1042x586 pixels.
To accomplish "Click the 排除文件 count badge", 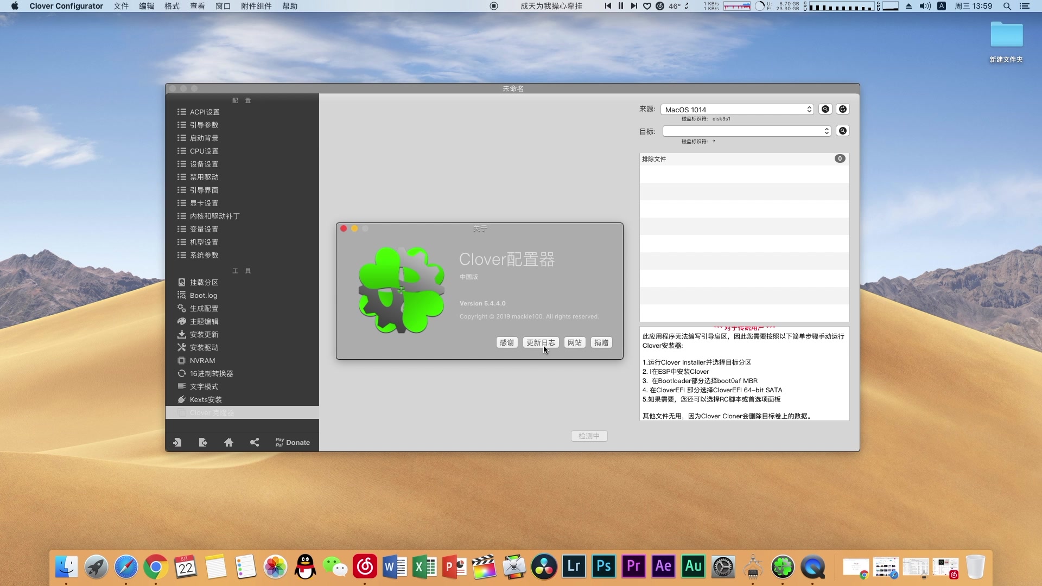I will [x=840, y=158].
